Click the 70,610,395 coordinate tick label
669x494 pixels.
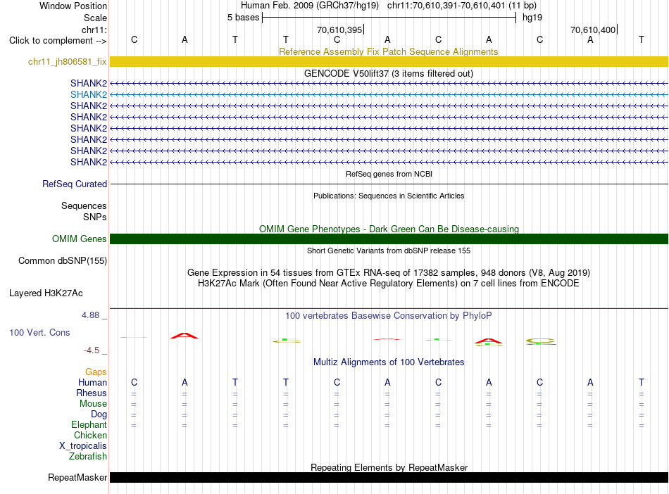pos(339,30)
